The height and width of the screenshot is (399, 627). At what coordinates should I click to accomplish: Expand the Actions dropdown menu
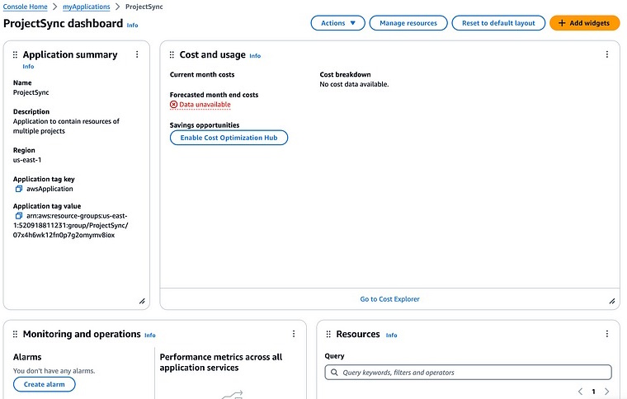pyautogui.click(x=337, y=23)
